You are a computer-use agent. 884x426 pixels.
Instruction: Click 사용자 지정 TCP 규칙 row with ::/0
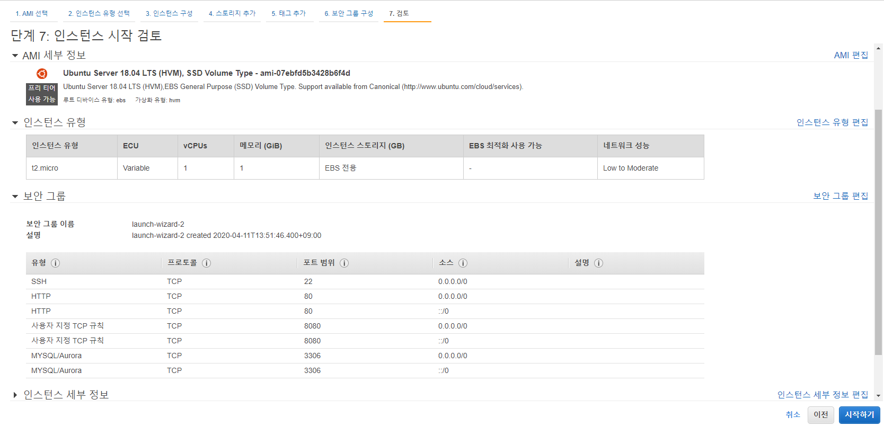coord(365,341)
